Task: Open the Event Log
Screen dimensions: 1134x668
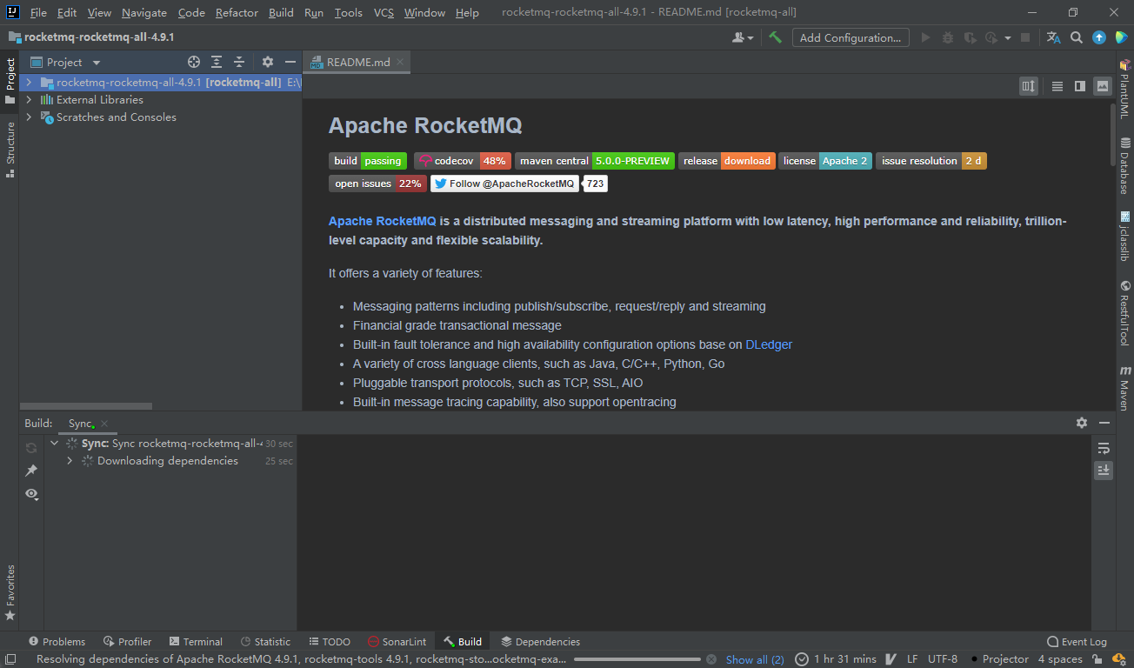Action: [x=1077, y=642]
